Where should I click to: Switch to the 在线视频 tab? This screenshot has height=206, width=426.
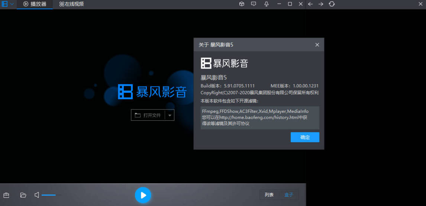coord(71,4)
